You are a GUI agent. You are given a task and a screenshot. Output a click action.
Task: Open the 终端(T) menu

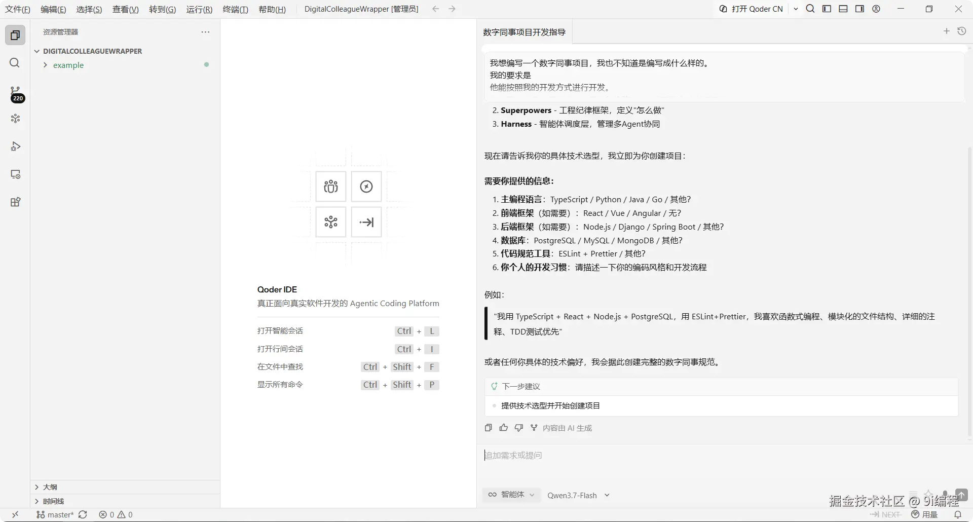236,9
